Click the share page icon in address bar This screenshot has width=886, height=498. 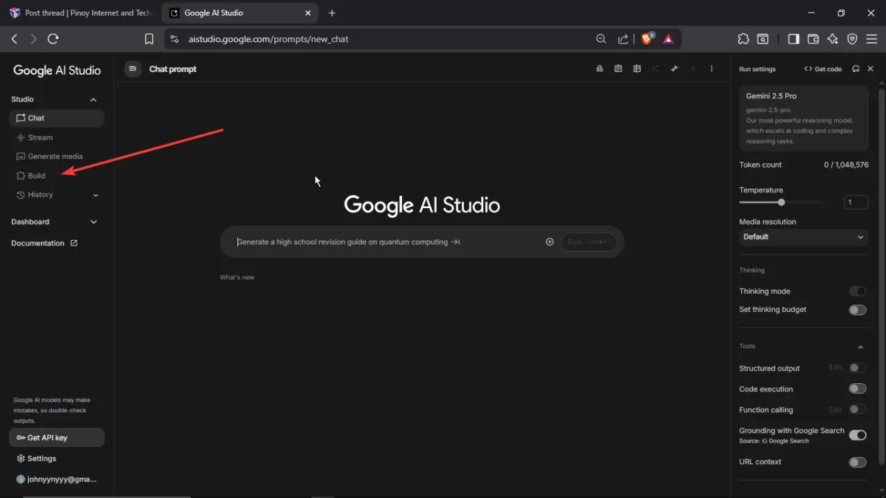pos(623,39)
